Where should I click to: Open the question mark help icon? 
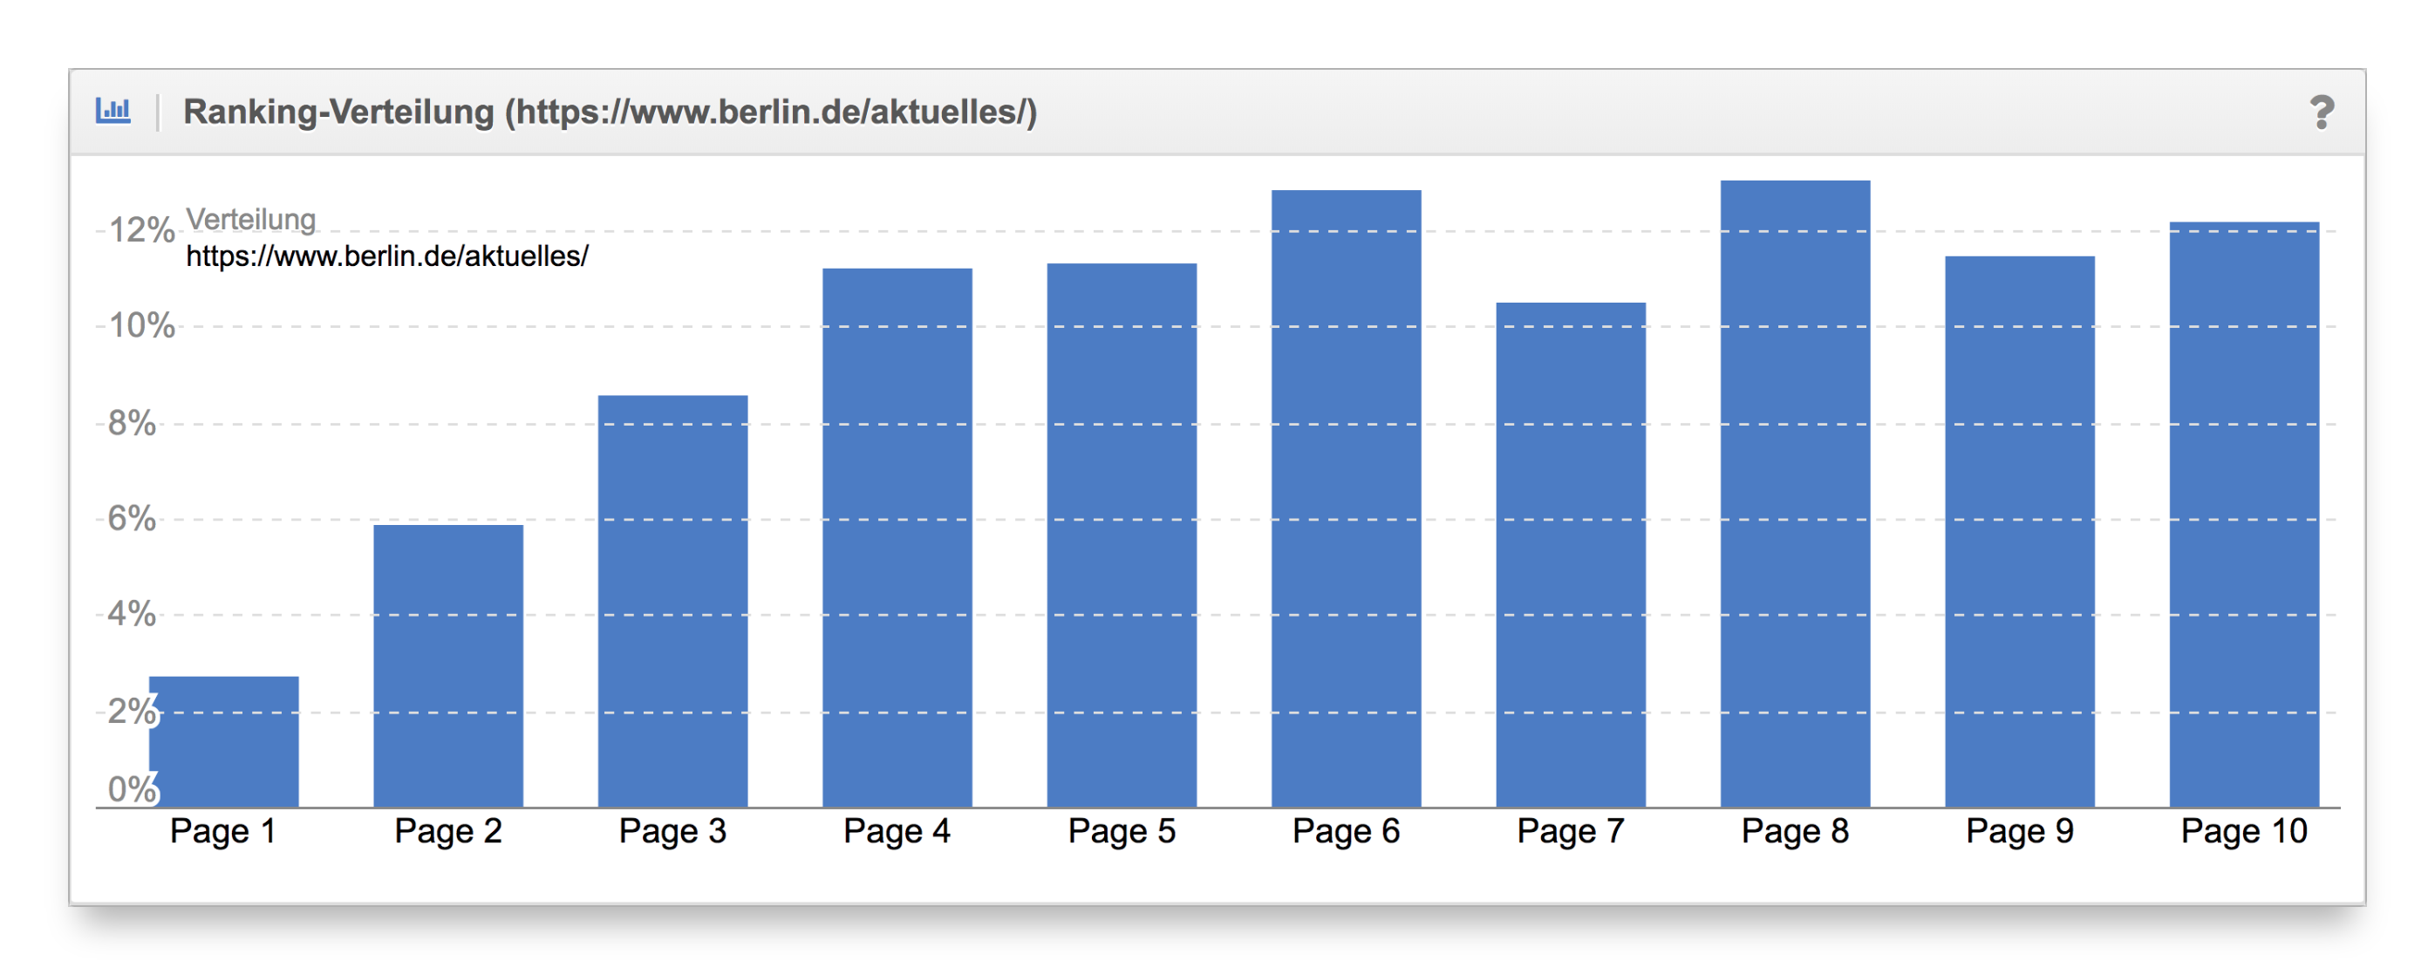[2321, 112]
